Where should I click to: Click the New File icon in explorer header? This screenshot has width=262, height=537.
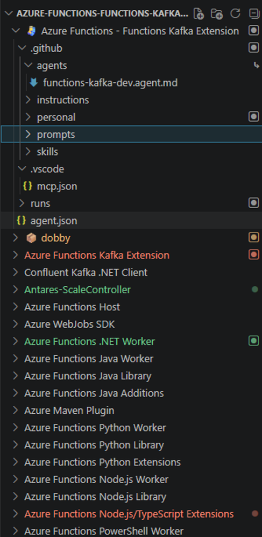click(199, 13)
